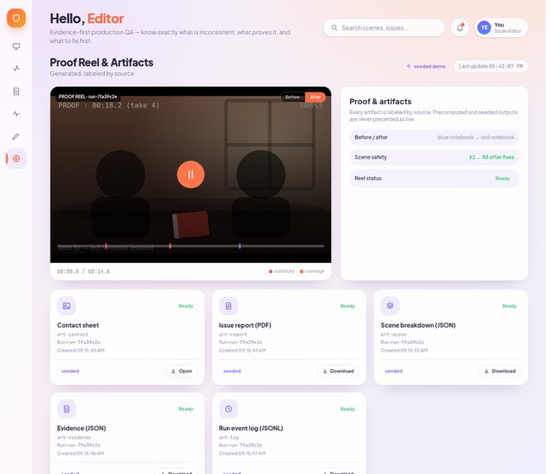Click the art-report identifier text
The height and width of the screenshot is (474, 550).
(233, 334)
